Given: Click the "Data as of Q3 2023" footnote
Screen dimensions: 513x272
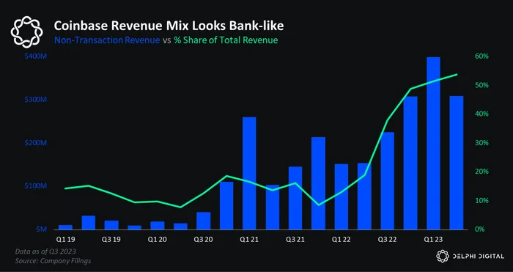Looking at the screenshot, I should [x=45, y=251].
